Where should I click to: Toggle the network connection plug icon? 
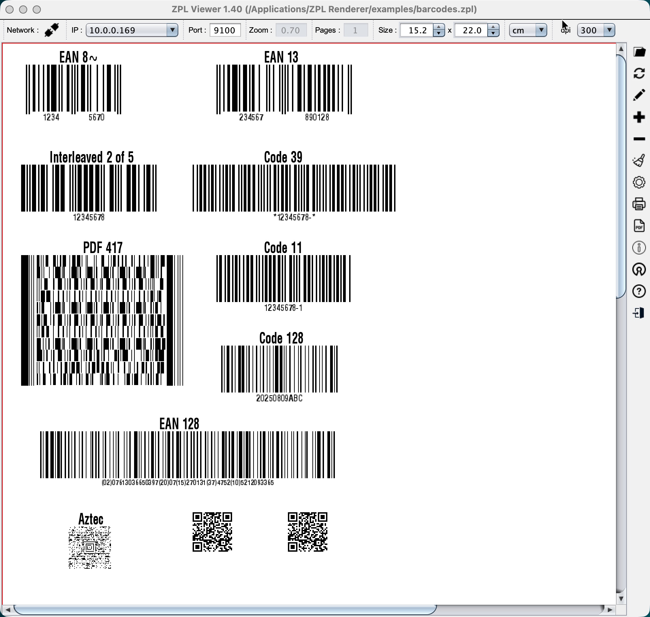52,30
